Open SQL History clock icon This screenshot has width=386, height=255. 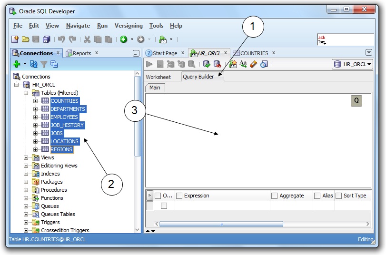point(264,64)
